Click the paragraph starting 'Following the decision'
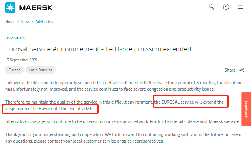251x147 pixels. pos(123,86)
